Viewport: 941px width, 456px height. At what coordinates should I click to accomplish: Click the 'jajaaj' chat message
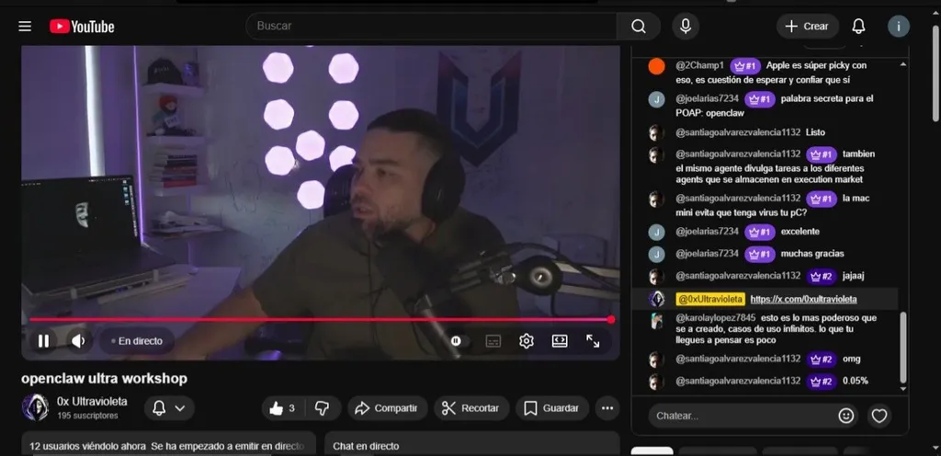click(x=853, y=276)
